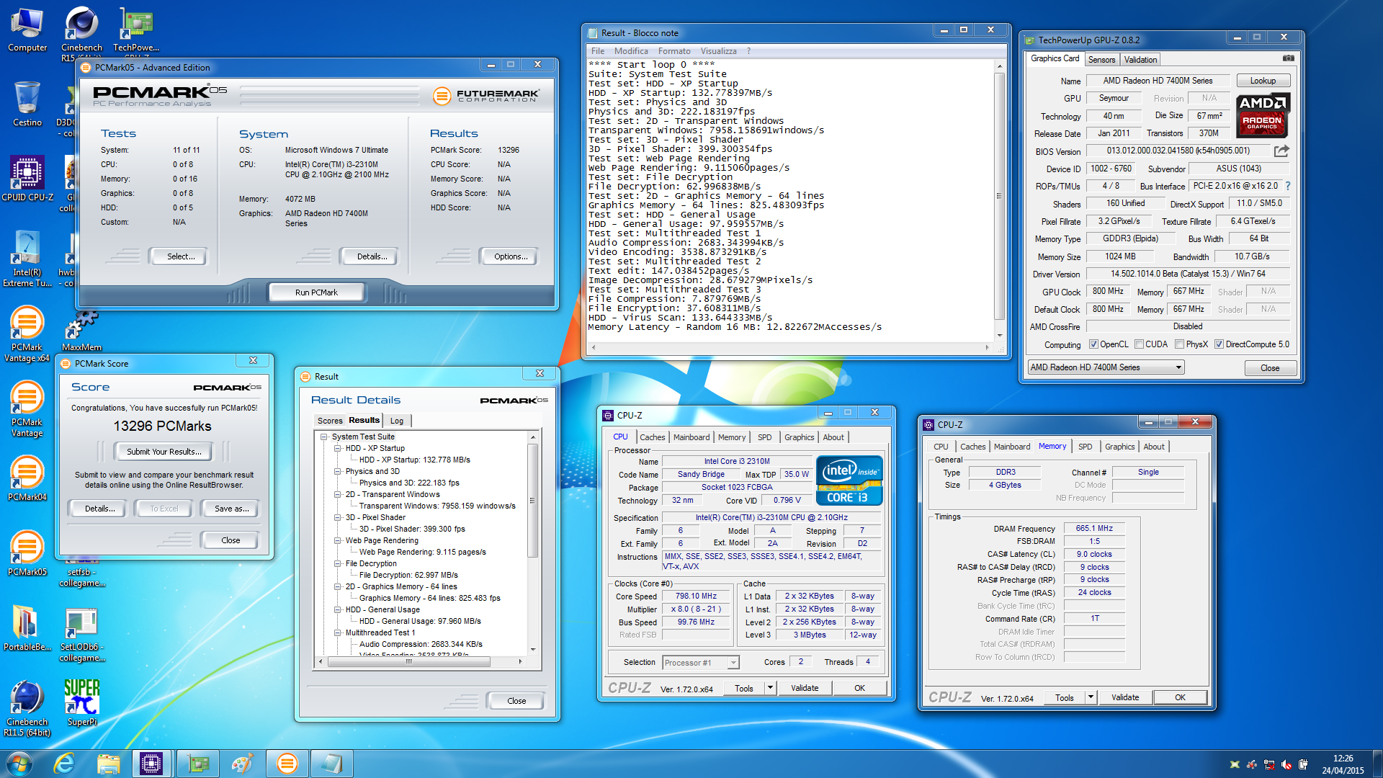
Task: Switch to GPU-Z taskbar button
Action: point(197,764)
